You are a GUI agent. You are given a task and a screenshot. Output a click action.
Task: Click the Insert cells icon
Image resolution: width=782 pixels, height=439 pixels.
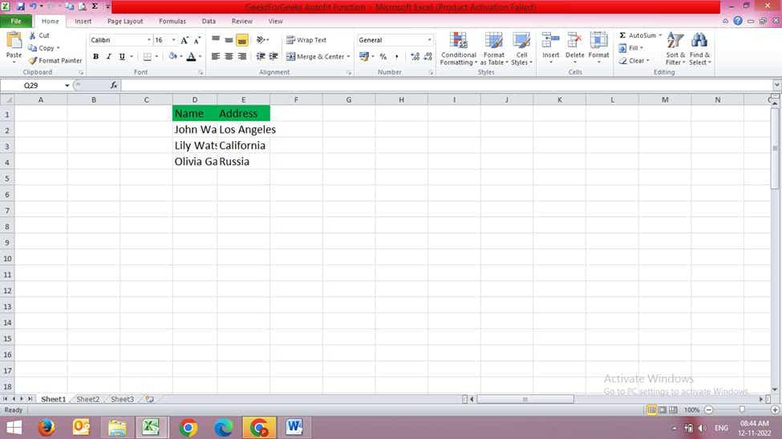pyautogui.click(x=550, y=41)
